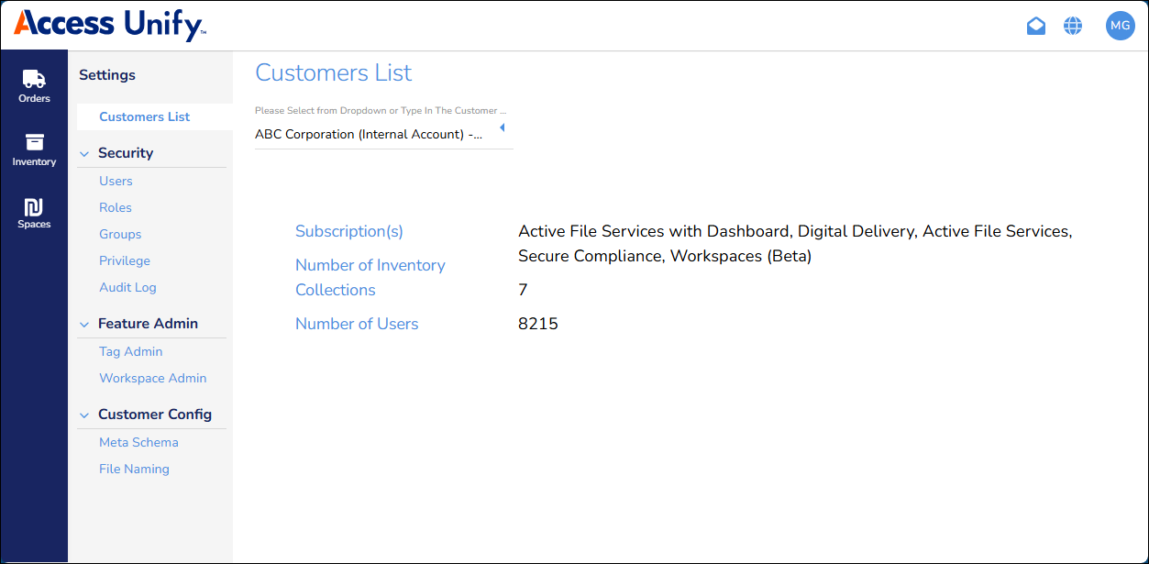Open the Groups page
The image size is (1149, 564).
tap(120, 234)
